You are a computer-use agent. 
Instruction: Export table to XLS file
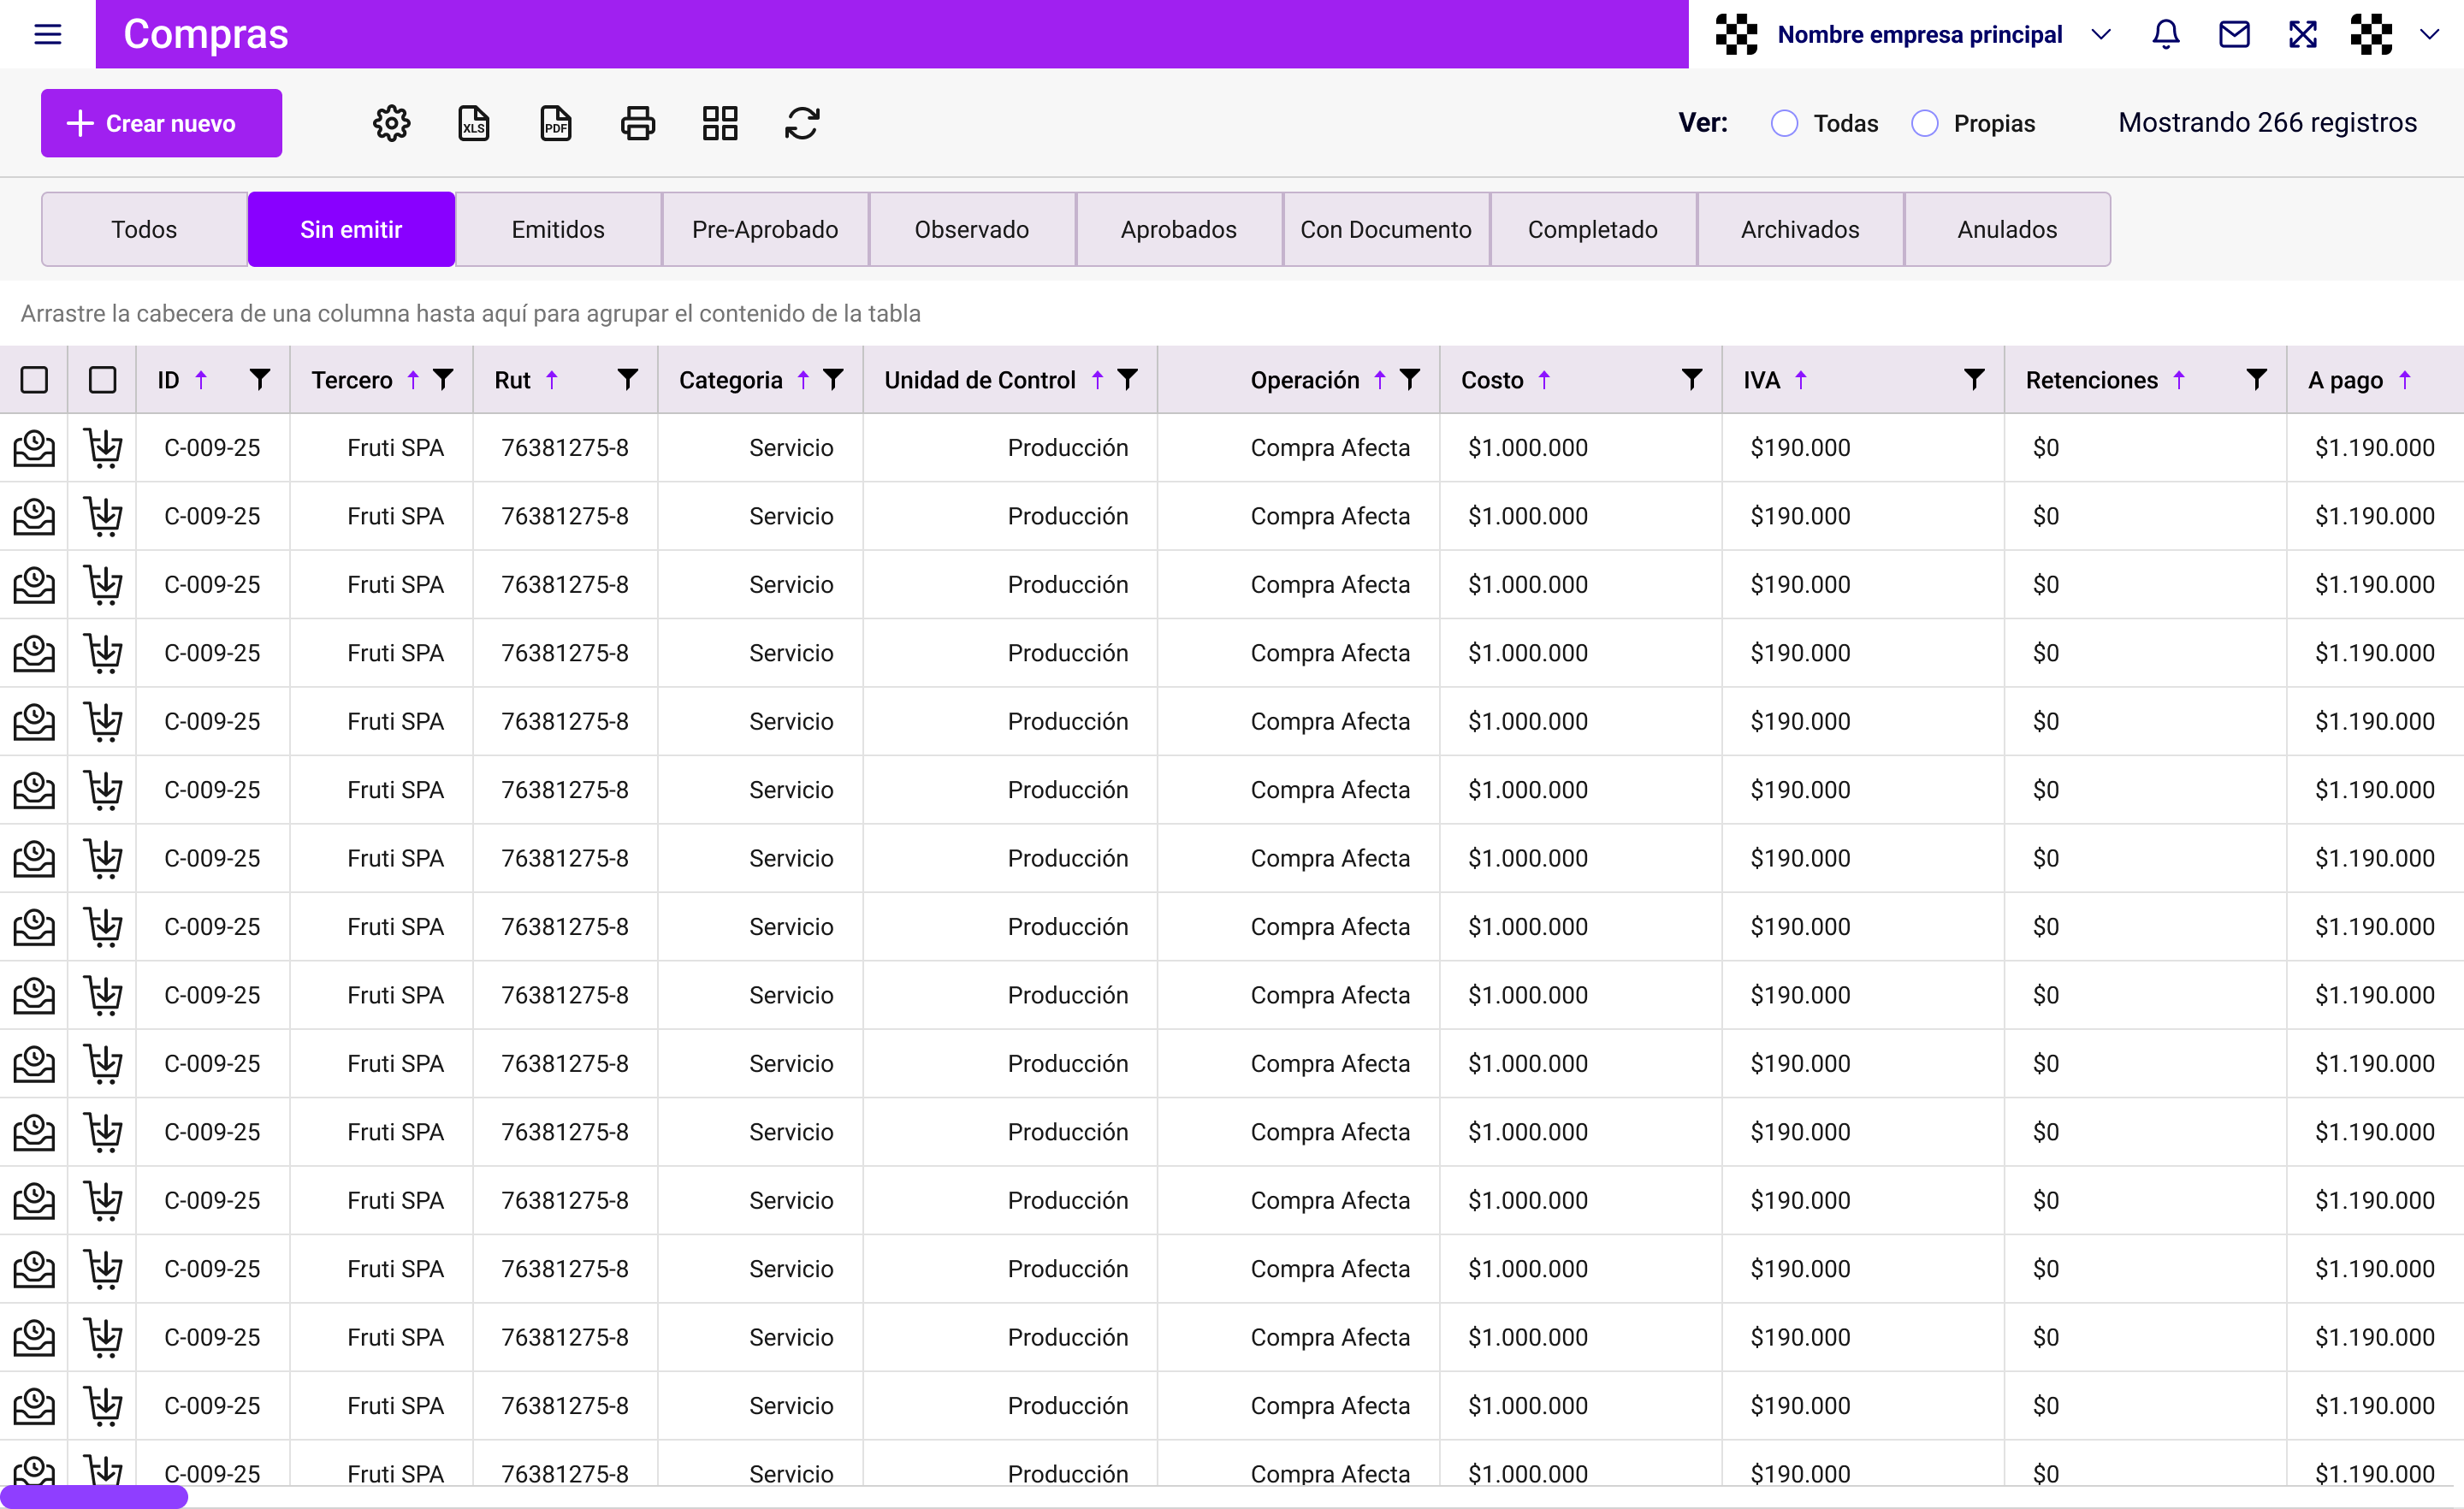(x=474, y=123)
